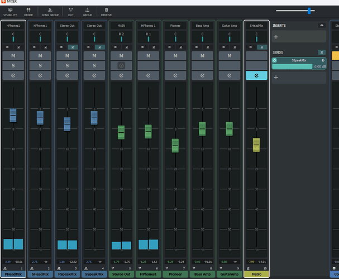
Task: Open the editor (e) for SHeadMix channel
Action: [40, 75]
